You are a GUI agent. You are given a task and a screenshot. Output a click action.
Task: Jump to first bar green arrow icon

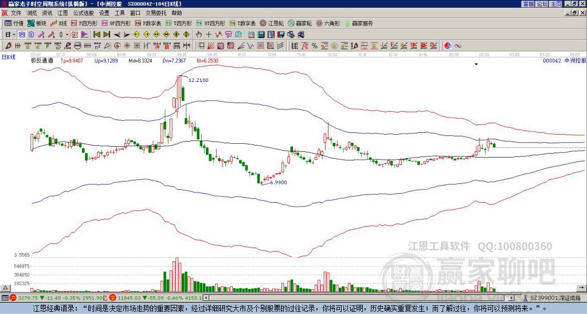(x=96, y=34)
